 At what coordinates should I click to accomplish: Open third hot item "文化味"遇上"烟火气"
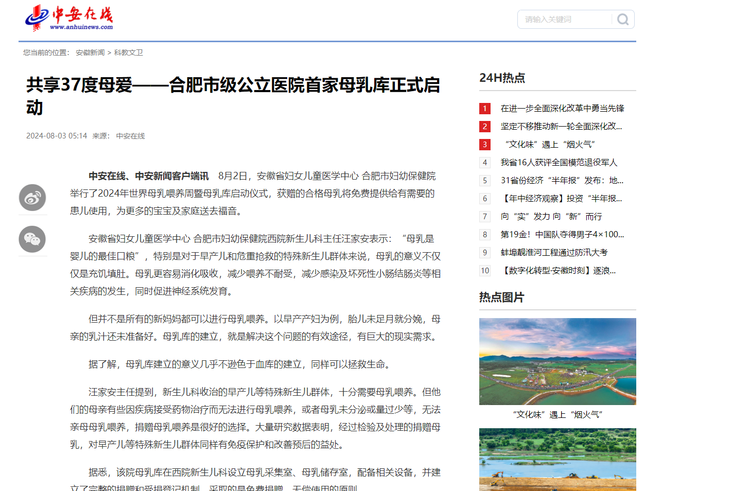pos(548,144)
